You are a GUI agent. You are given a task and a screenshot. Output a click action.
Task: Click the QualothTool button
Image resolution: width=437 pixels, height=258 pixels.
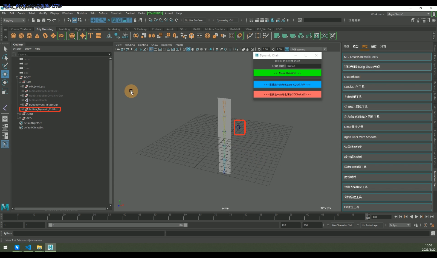387,77
